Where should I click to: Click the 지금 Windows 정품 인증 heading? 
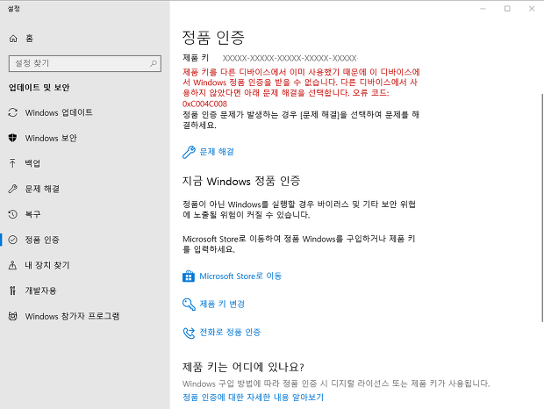tap(241, 181)
